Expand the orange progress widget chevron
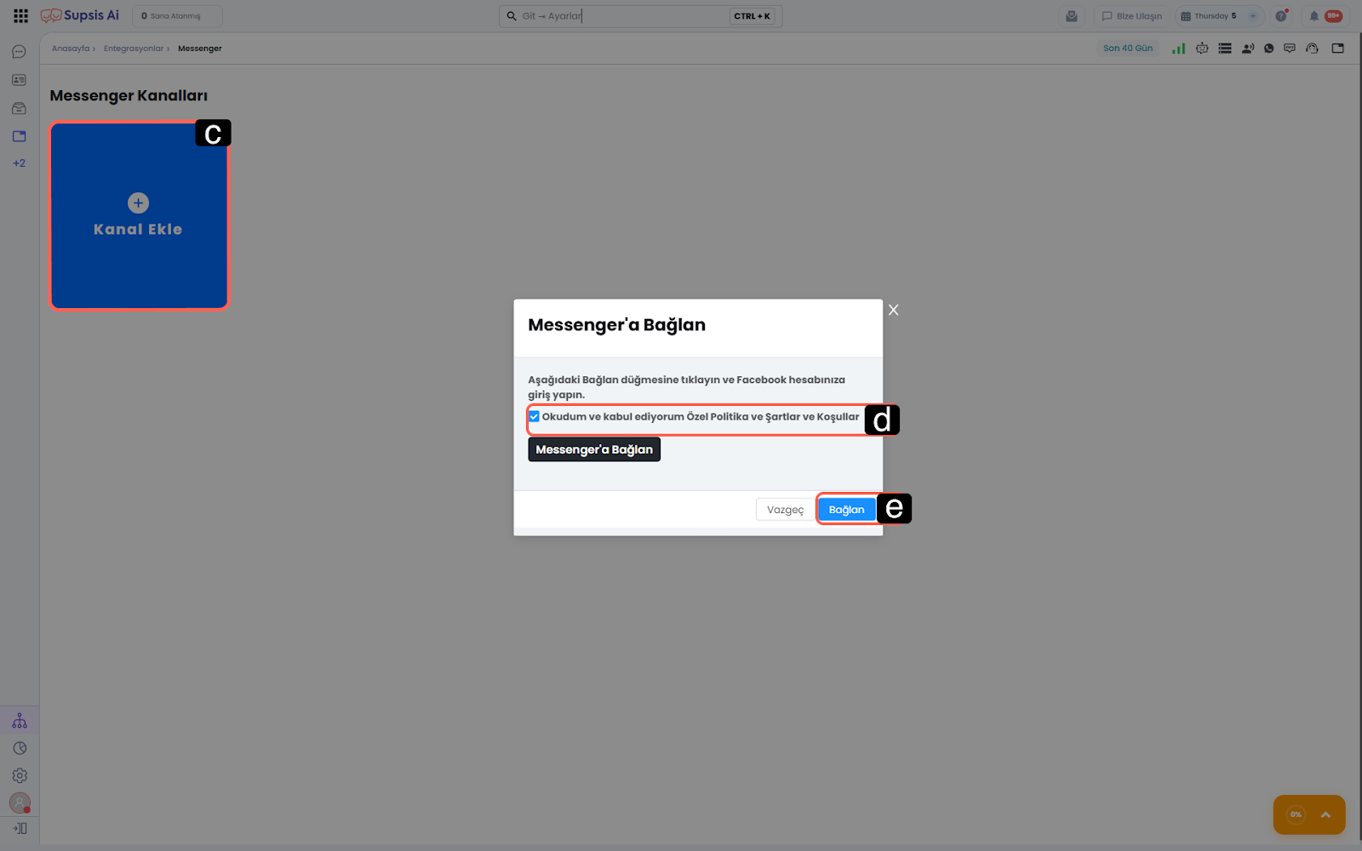The image size is (1362, 851). 1325,814
